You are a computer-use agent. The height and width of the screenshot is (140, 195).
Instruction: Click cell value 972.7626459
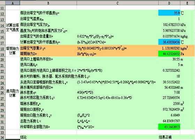(171, 109)
